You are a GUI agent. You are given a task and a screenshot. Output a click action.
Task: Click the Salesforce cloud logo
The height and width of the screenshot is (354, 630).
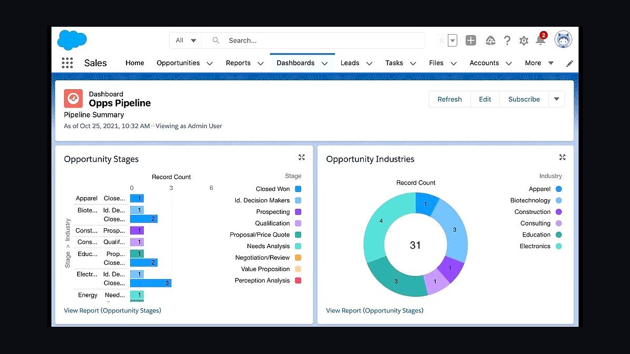pyautogui.click(x=72, y=40)
